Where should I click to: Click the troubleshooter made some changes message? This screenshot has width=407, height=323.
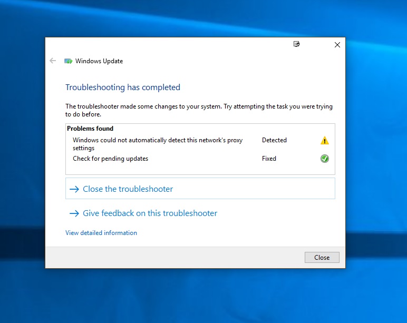pos(199,110)
